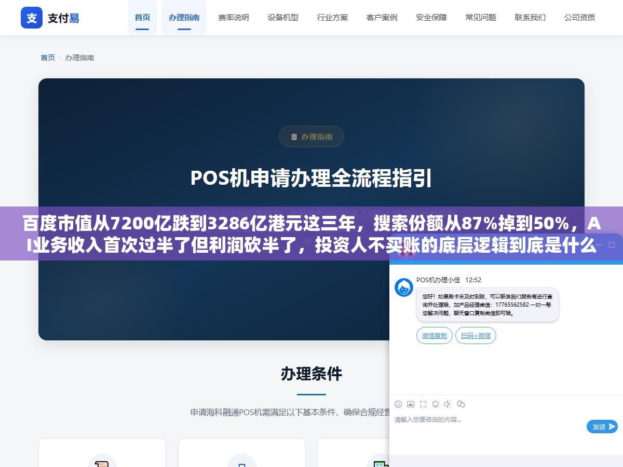Open 联系我们 page from the menu

530,17
